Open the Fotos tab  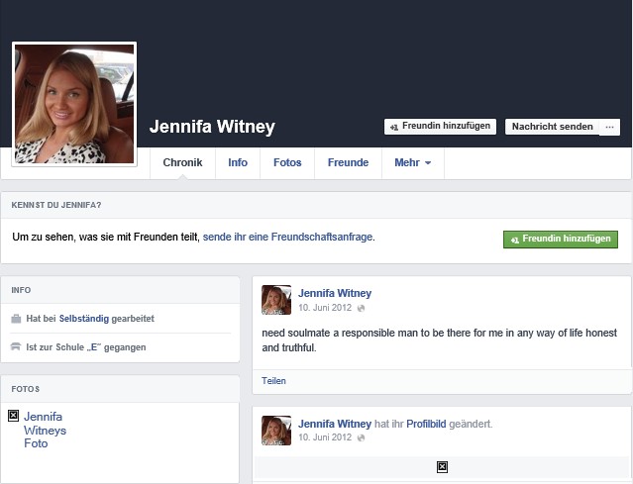coord(287,162)
